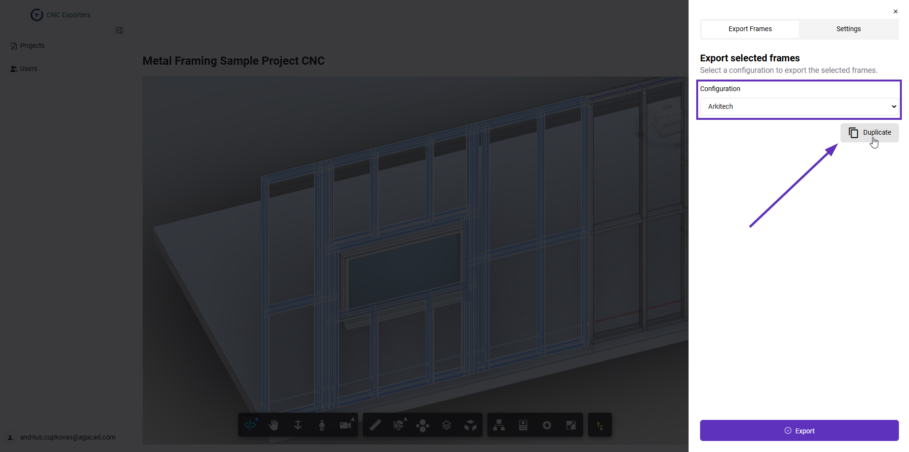Open the Section analysis tool
Viewport: 909px width, 452px height.
click(399, 425)
